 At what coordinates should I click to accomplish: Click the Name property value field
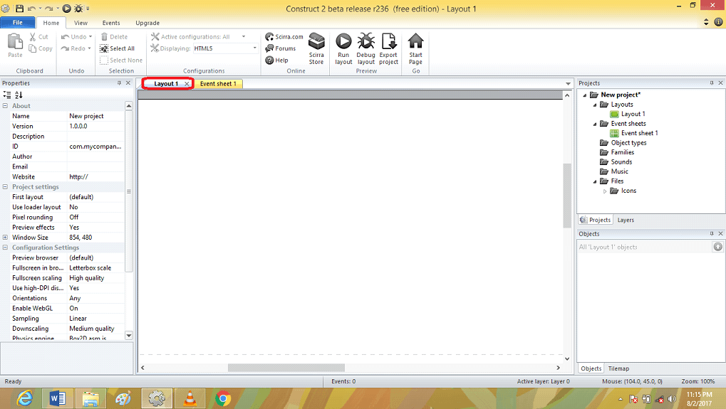96,116
